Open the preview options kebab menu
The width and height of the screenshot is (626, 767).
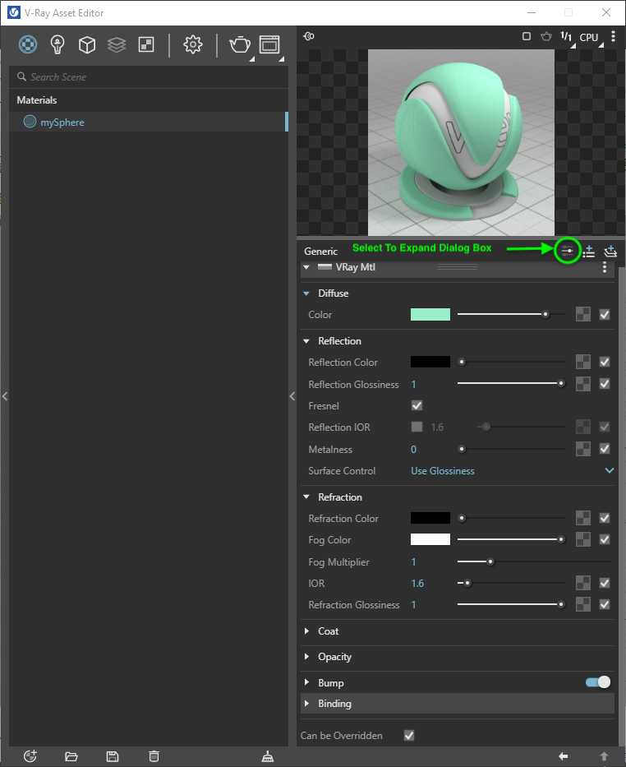[x=614, y=36]
